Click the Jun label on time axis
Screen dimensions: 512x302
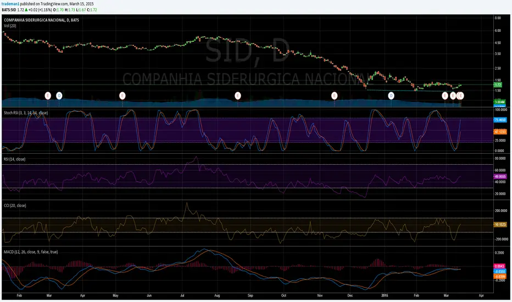(149, 295)
